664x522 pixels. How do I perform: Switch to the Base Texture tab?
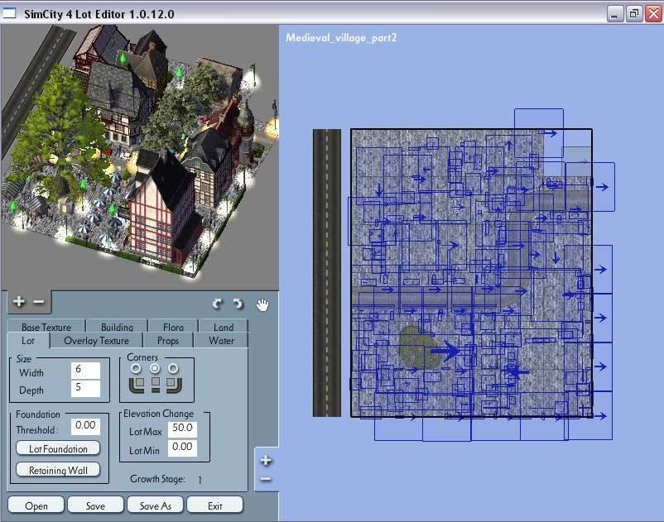[46, 327]
